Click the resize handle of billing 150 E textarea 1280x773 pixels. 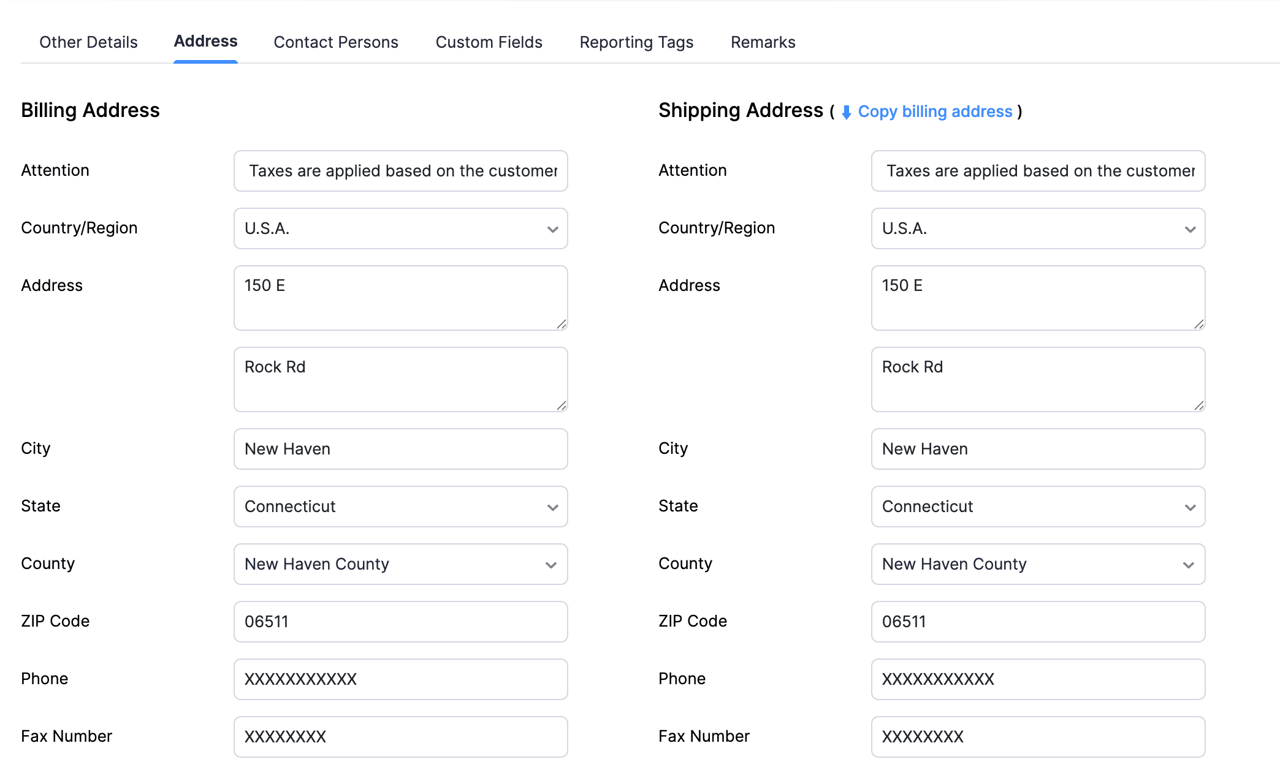562,324
